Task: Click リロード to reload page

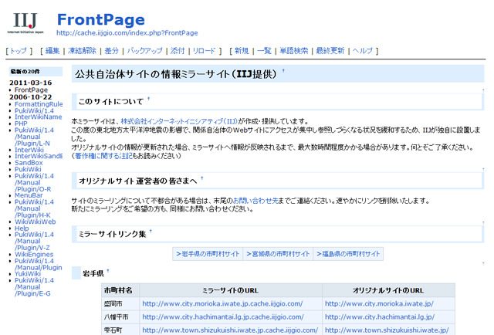Action: 204,51
